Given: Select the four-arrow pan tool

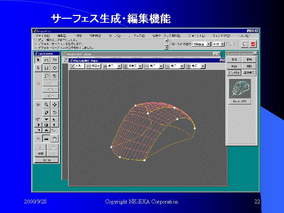Looking at the screenshot, I should click(x=54, y=105).
